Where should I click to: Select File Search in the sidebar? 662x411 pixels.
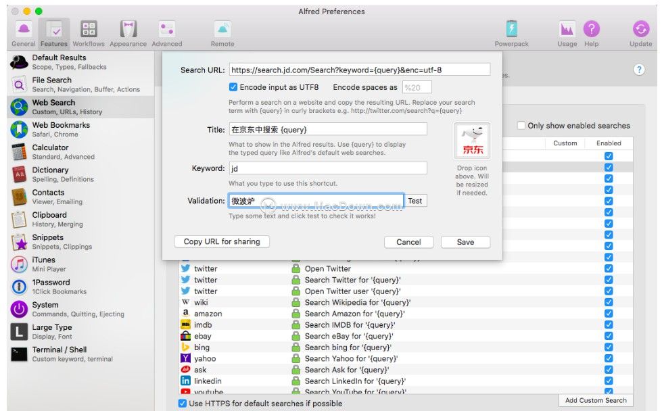(80, 84)
